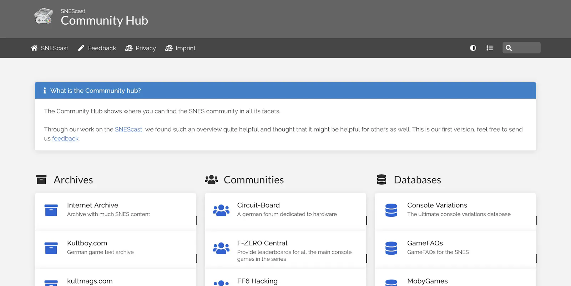The width and height of the screenshot is (571, 286).
Task: Toggle dark mode contrast icon
Action: [473, 48]
